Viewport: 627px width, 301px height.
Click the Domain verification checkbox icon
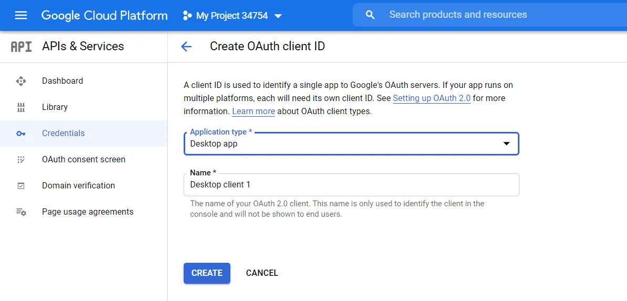[21, 186]
